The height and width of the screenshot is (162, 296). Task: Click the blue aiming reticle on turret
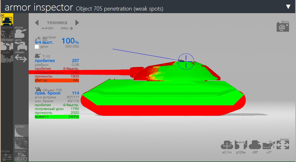186,62
